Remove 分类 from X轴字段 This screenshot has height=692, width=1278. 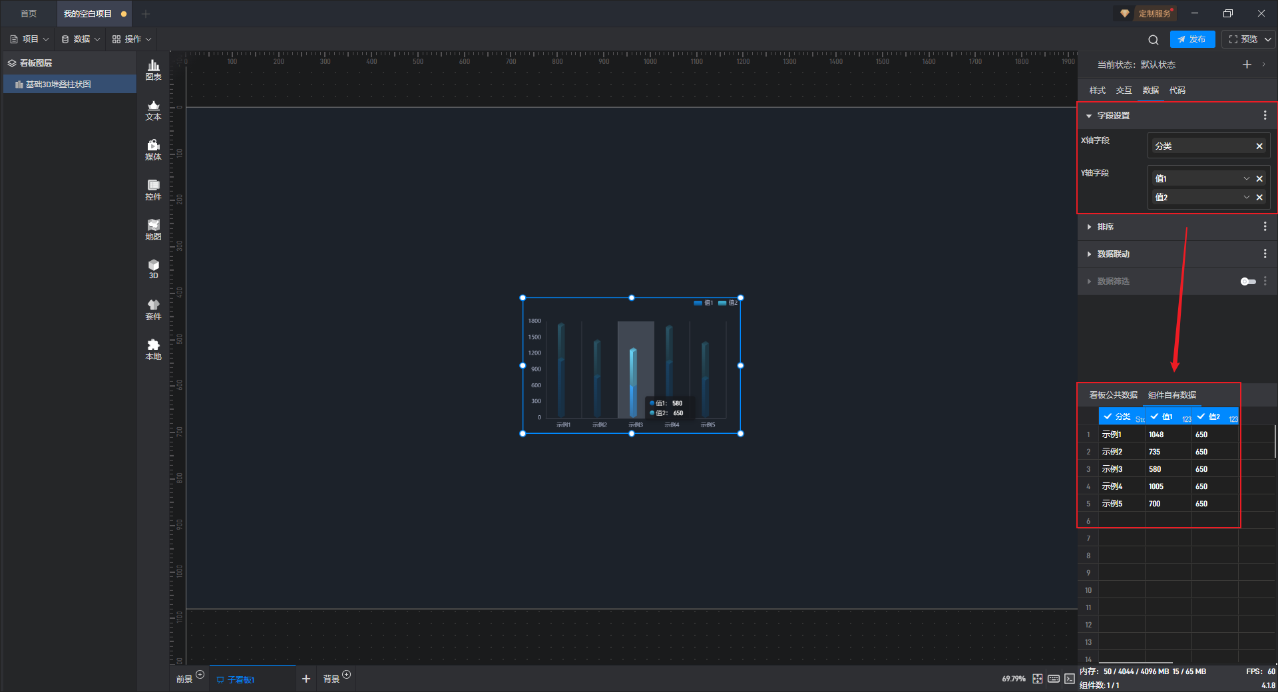(x=1259, y=146)
